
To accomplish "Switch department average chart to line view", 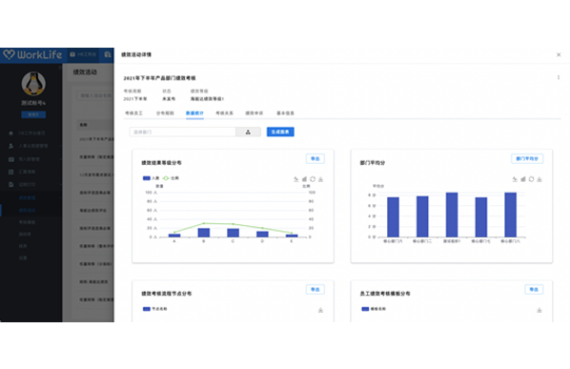I will point(515,179).
